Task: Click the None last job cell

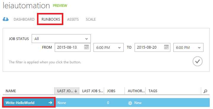Action: pyautogui.click(x=62, y=103)
